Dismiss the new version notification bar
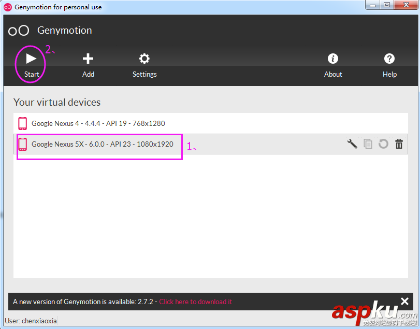The width and height of the screenshot is (420, 329). [x=405, y=301]
